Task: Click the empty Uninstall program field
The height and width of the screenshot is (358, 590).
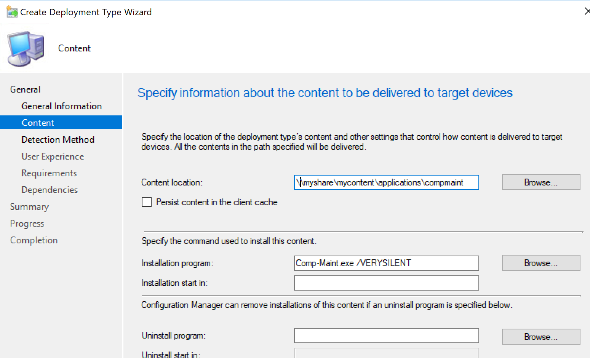Action: [x=386, y=336]
